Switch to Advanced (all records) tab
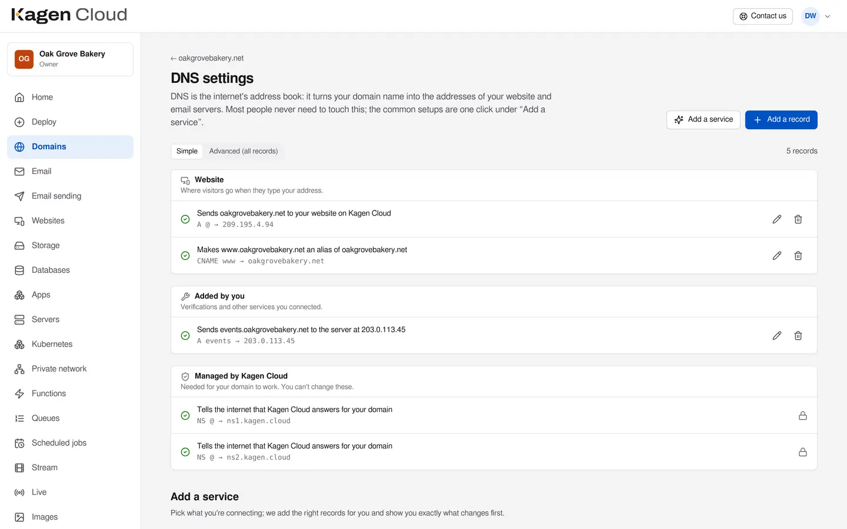The image size is (847, 529). click(244, 151)
